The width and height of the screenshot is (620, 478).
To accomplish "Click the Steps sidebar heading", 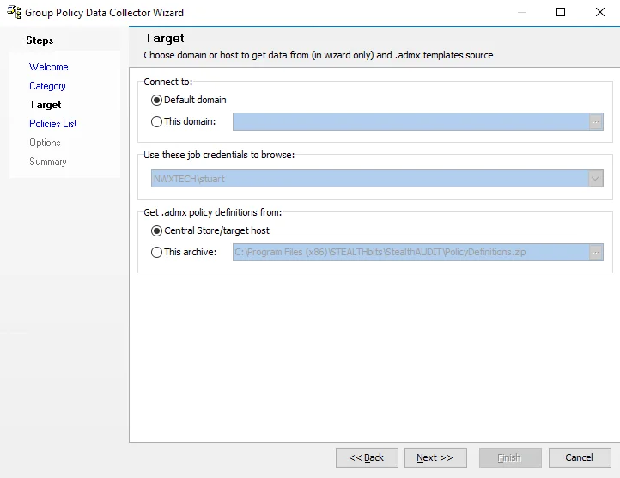I will (x=40, y=40).
